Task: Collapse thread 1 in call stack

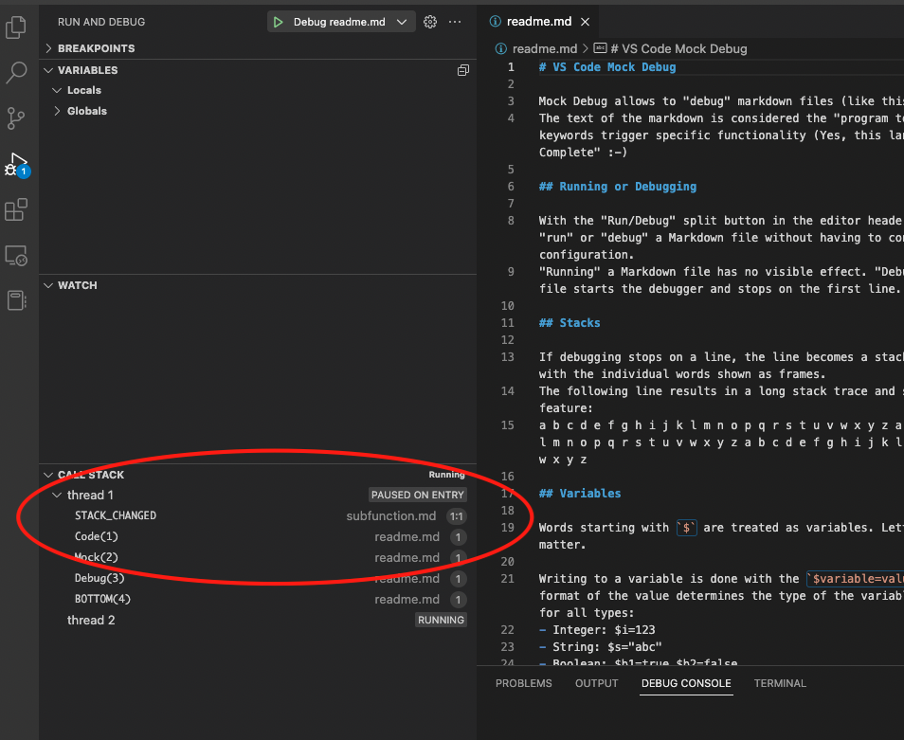Action: point(57,495)
